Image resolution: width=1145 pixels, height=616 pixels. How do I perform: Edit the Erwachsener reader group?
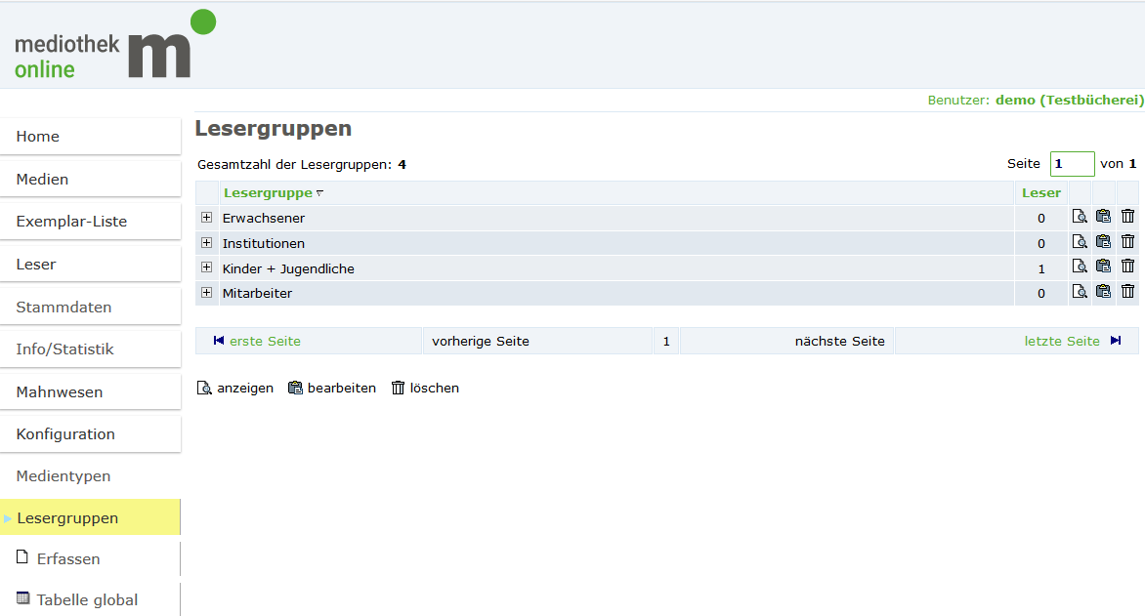point(1103,217)
